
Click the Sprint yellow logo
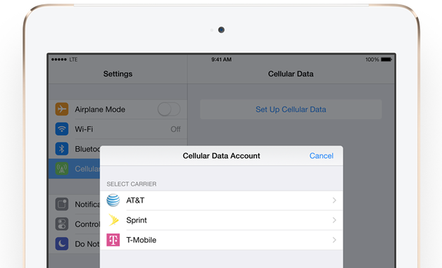[113, 220]
